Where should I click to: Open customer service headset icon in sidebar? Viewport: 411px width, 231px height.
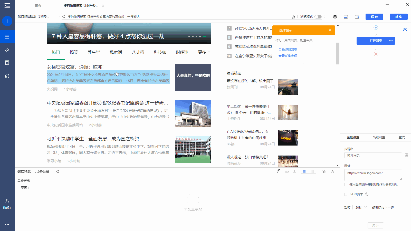coord(7,76)
